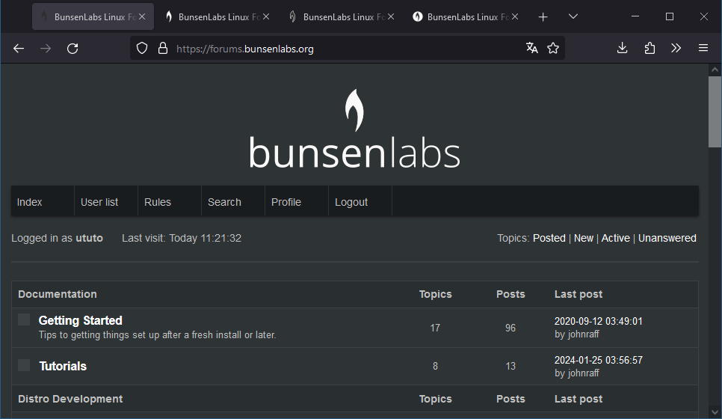The width and height of the screenshot is (722, 419).
Task: Log out of the forum
Action: (x=351, y=202)
